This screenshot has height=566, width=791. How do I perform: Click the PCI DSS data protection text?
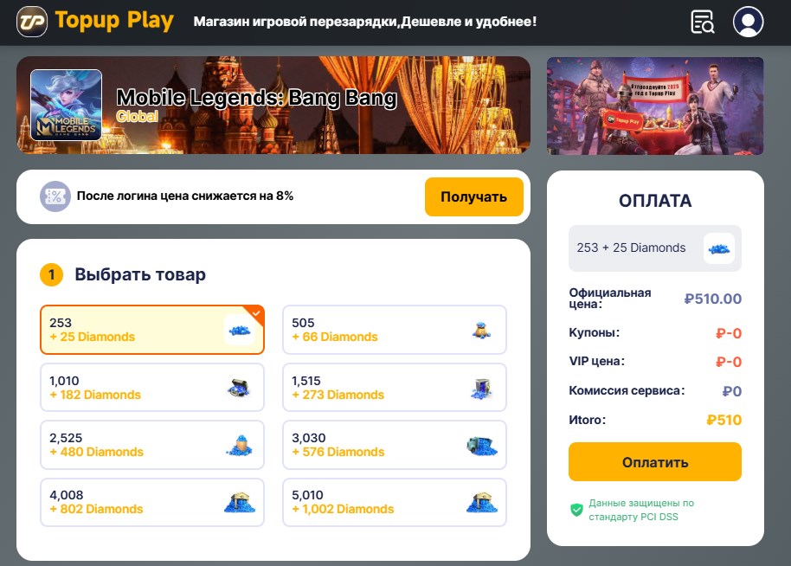tap(641, 510)
